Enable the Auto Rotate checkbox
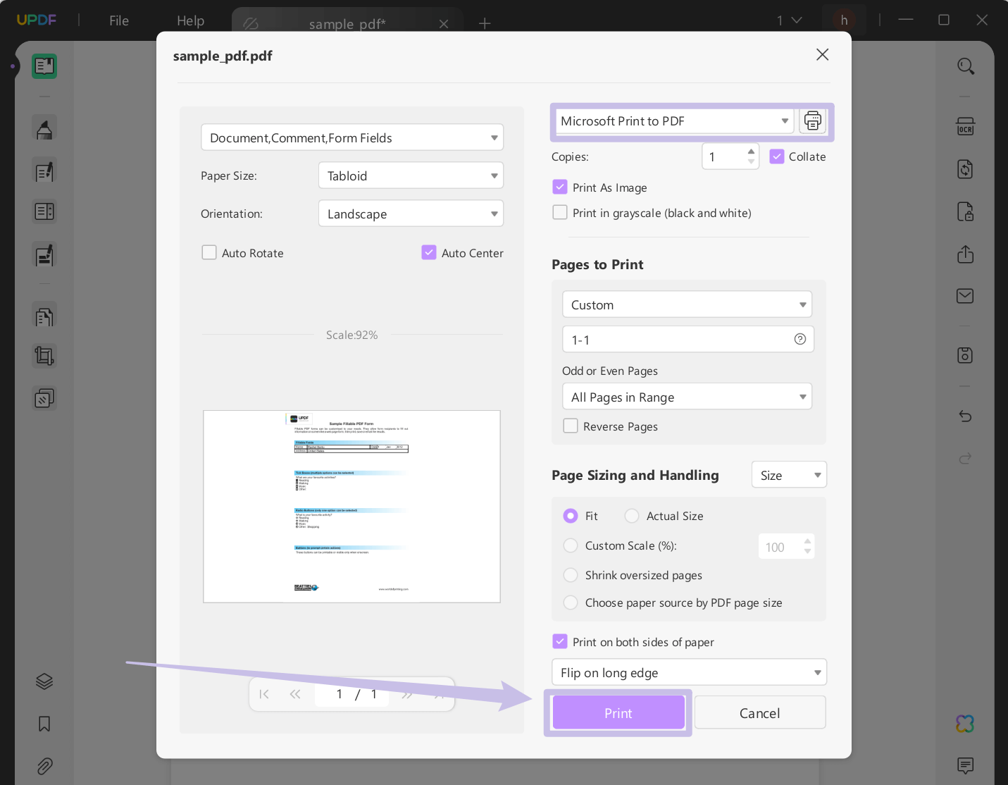This screenshot has width=1008, height=785. pos(209,253)
